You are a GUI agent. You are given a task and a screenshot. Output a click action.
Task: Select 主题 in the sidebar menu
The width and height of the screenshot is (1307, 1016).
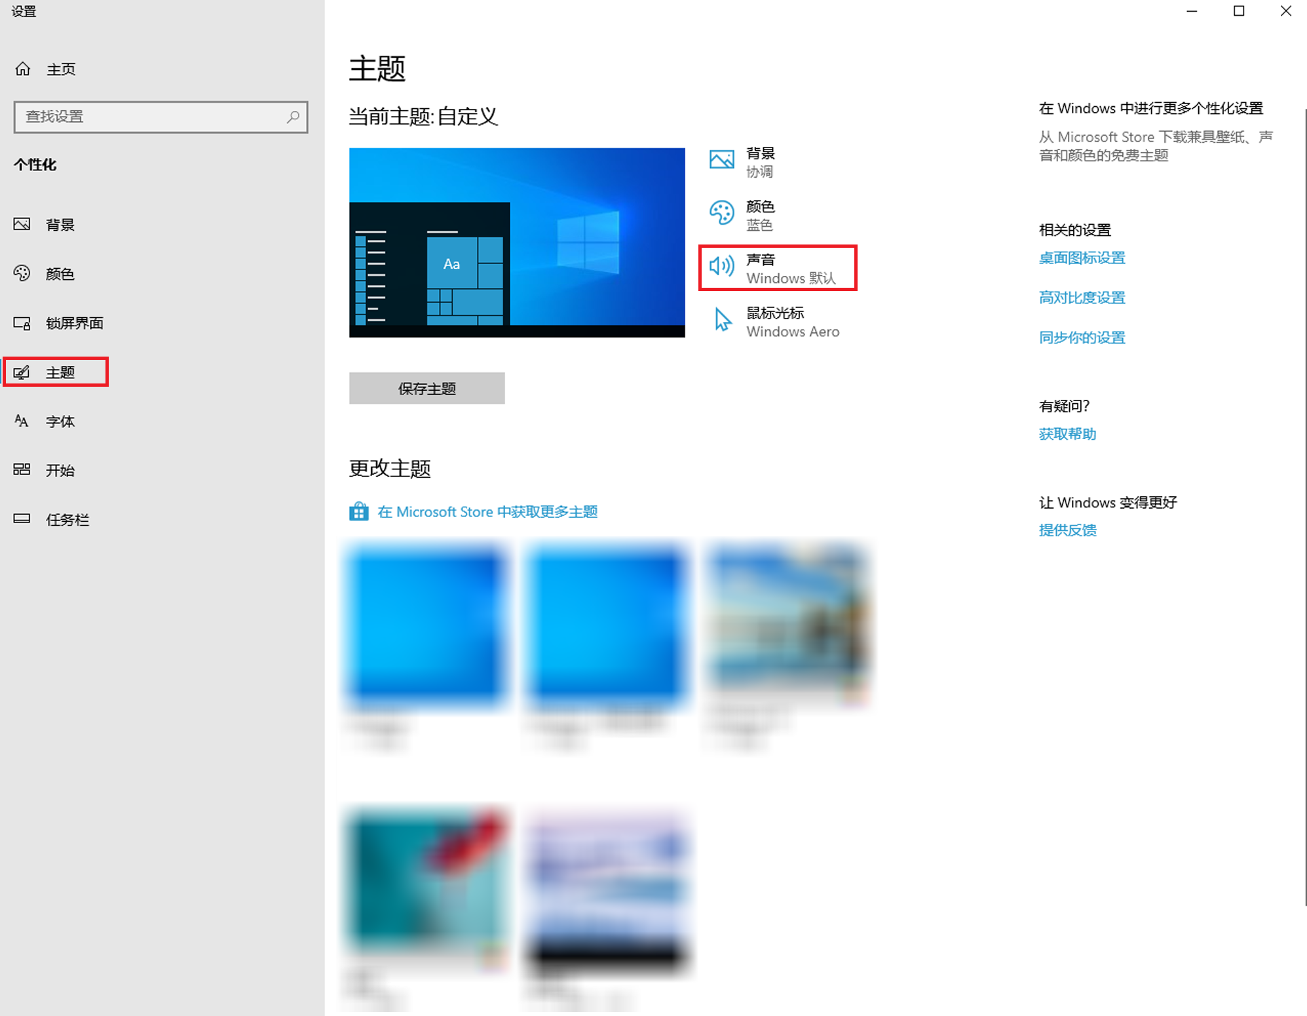point(60,372)
